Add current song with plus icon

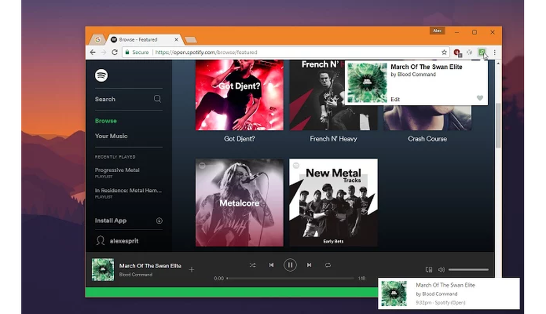coord(191,270)
